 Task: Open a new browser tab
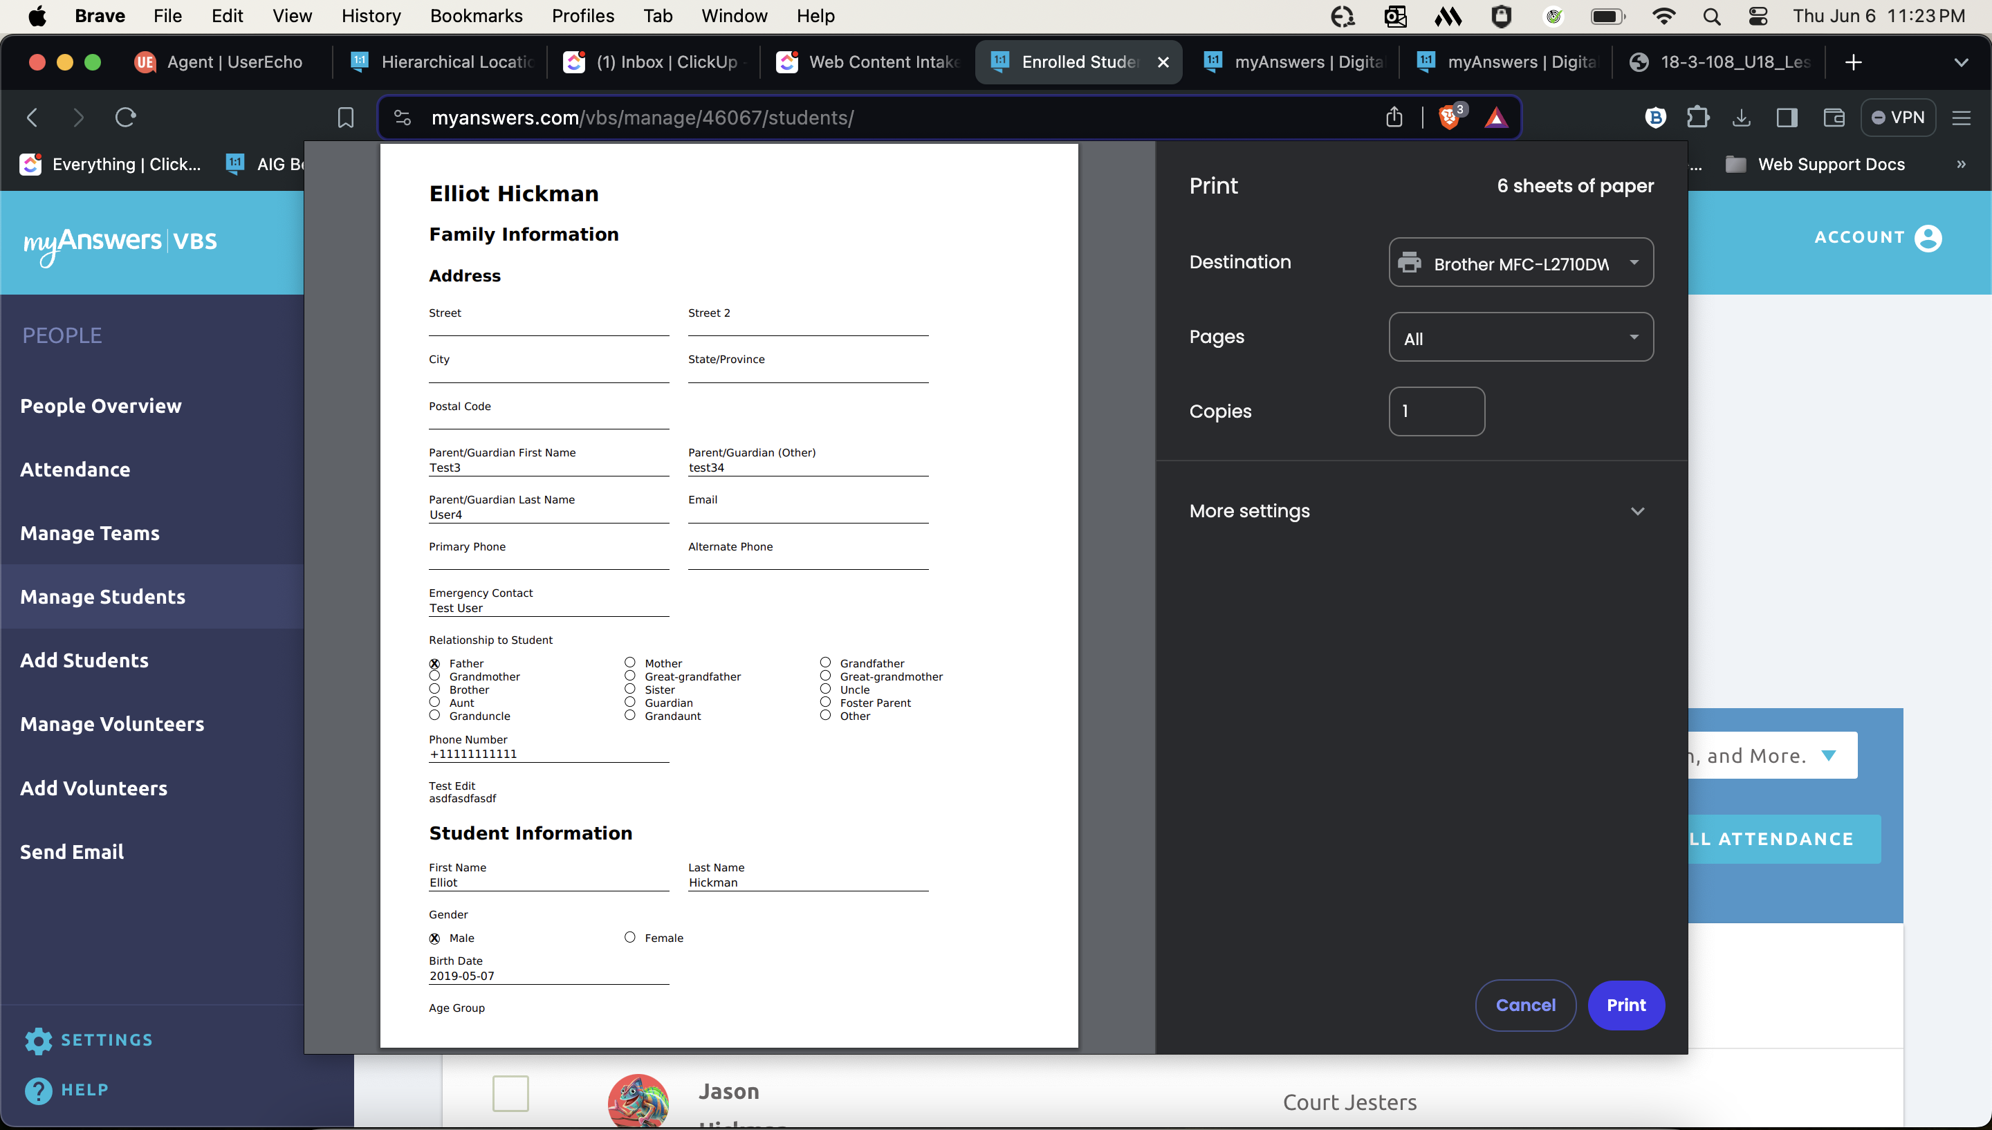point(1853,62)
